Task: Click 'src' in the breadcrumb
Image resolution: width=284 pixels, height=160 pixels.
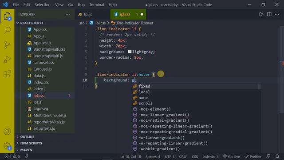Action: 82,23
